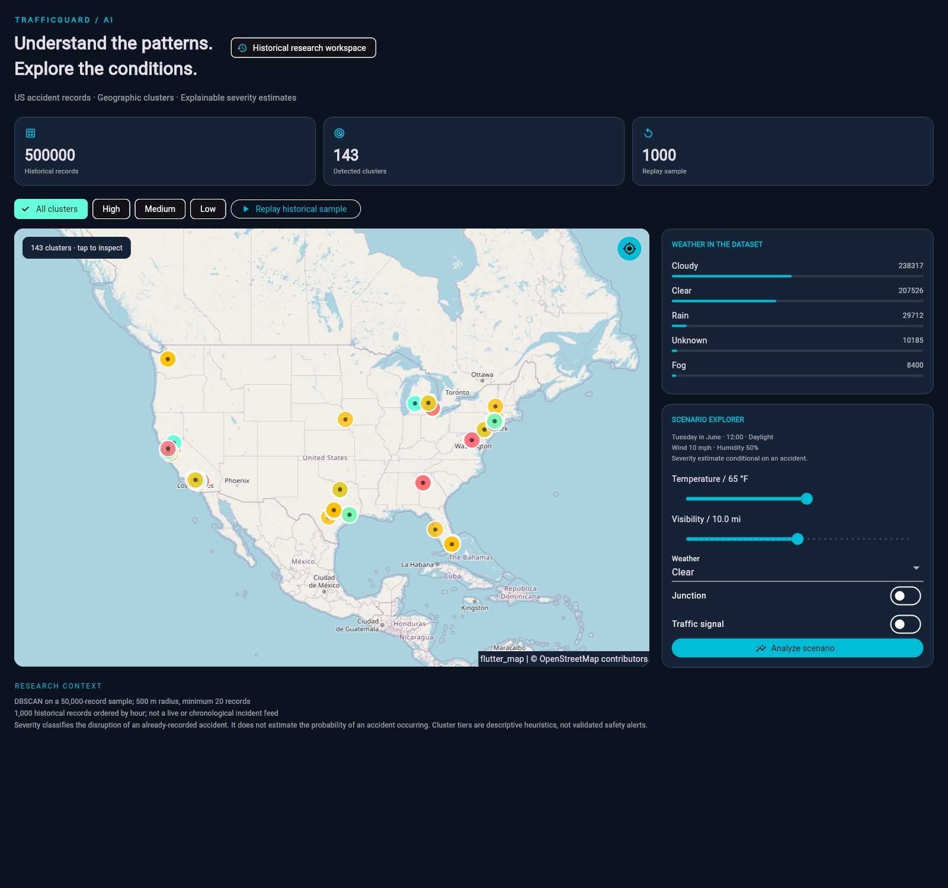
Task: Click the Historical records grid icon
Action: (x=31, y=133)
